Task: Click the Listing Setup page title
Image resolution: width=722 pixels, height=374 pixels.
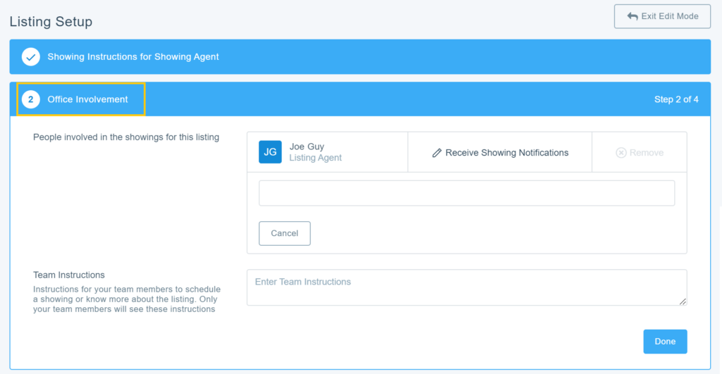Action: pyautogui.click(x=51, y=22)
